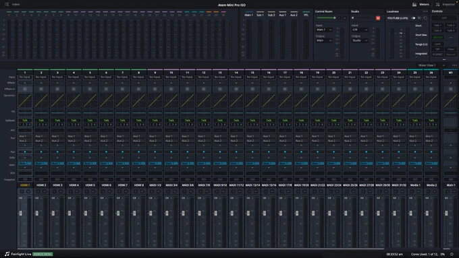Pause the loudness meter measurement
The image size is (459, 258).
(419, 18)
